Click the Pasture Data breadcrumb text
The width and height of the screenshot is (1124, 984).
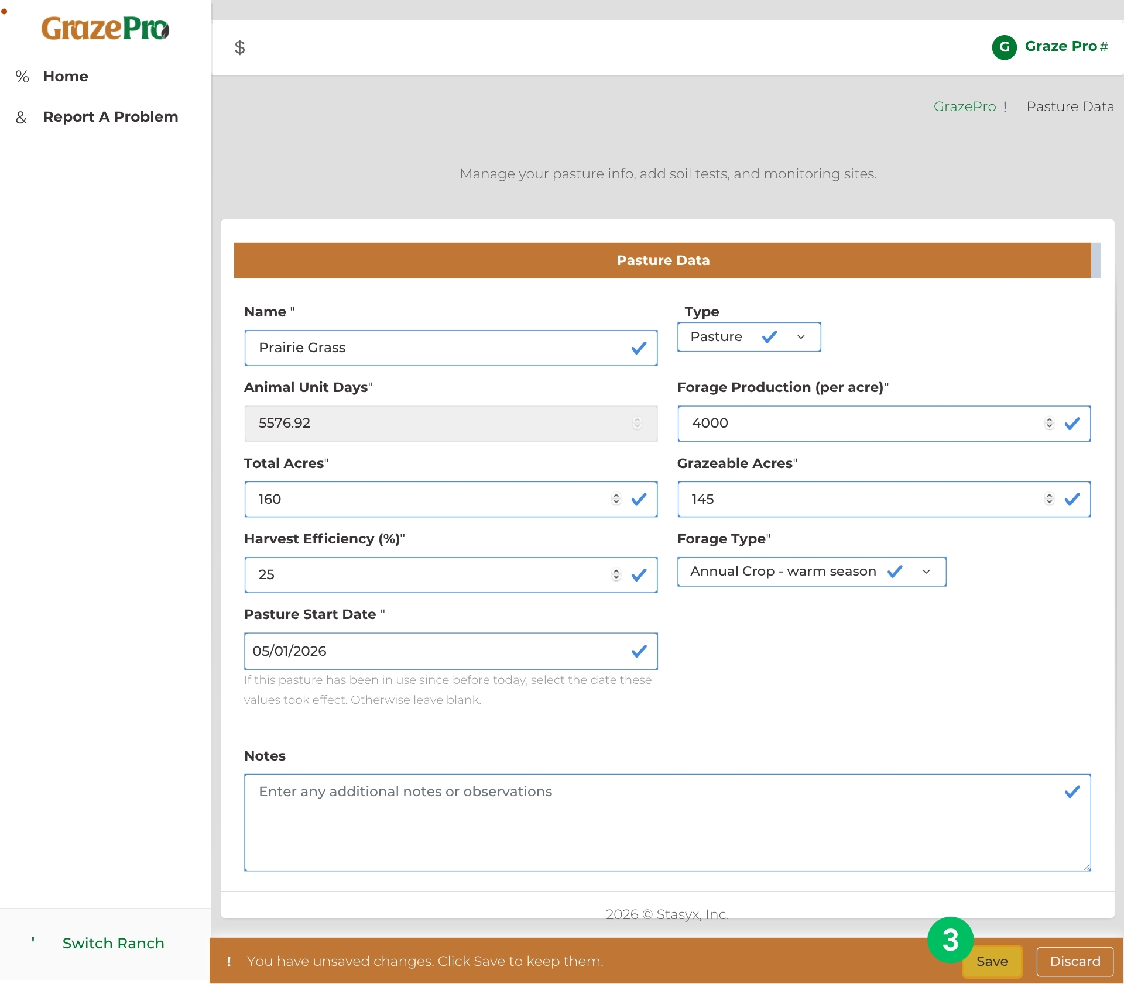coord(1070,106)
